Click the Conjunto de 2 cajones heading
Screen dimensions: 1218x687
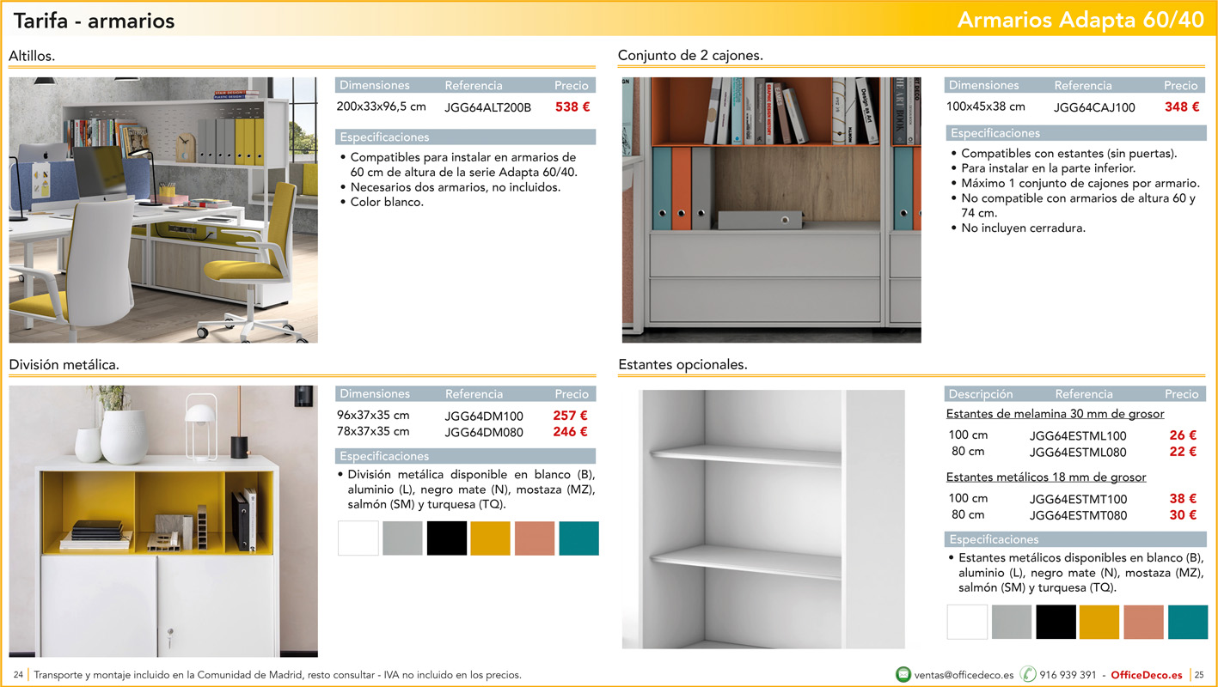690,56
